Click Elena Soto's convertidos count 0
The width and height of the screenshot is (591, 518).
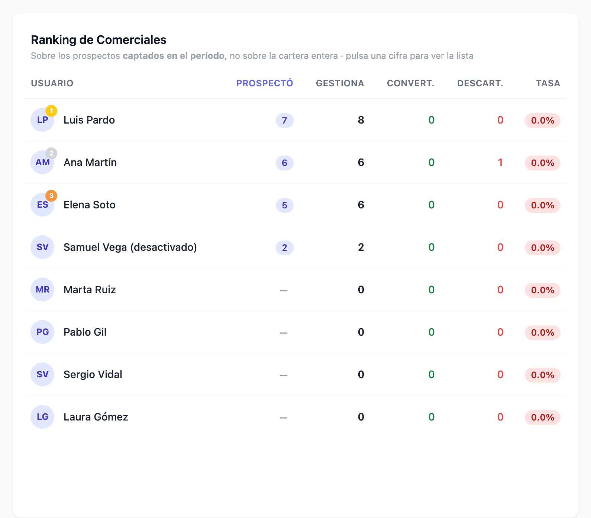(x=432, y=205)
